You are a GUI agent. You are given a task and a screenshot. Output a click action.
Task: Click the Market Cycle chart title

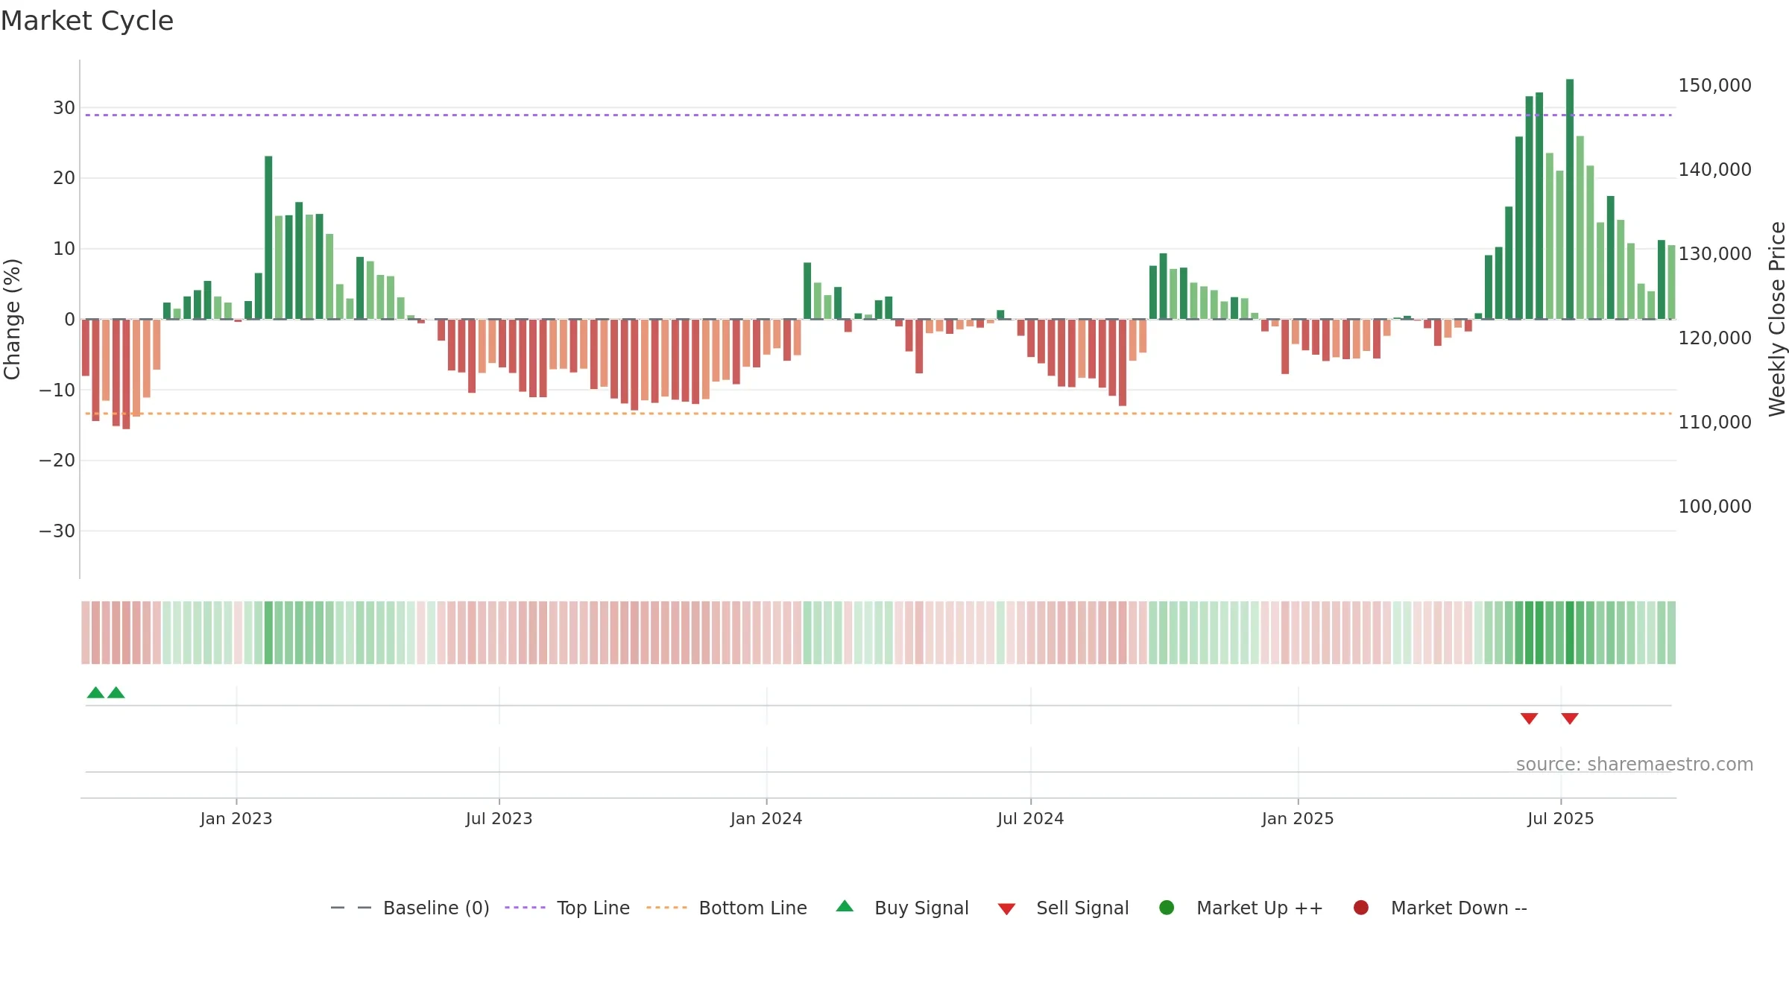pos(87,21)
